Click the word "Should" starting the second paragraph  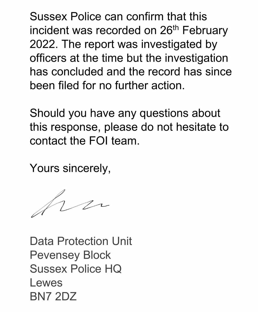(x=47, y=113)
